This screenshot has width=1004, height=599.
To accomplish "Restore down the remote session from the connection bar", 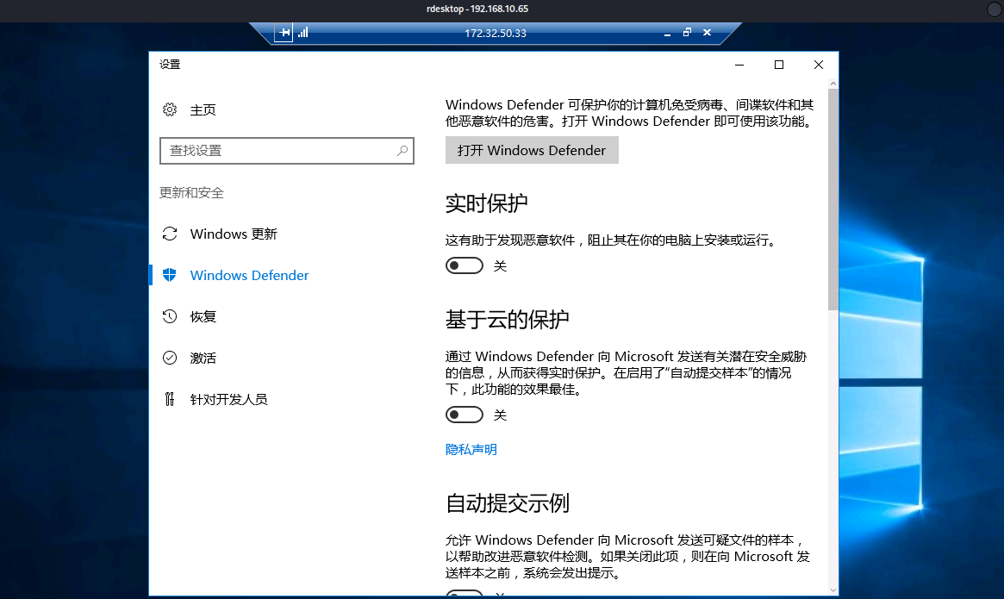I will [687, 33].
